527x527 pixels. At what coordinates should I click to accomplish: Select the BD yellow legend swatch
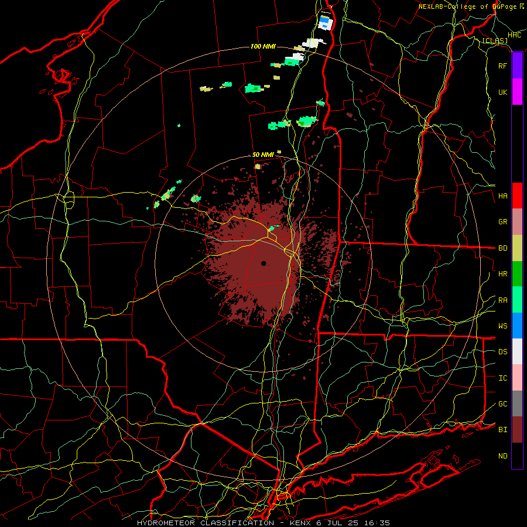pyautogui.click(x=517, y=248)
